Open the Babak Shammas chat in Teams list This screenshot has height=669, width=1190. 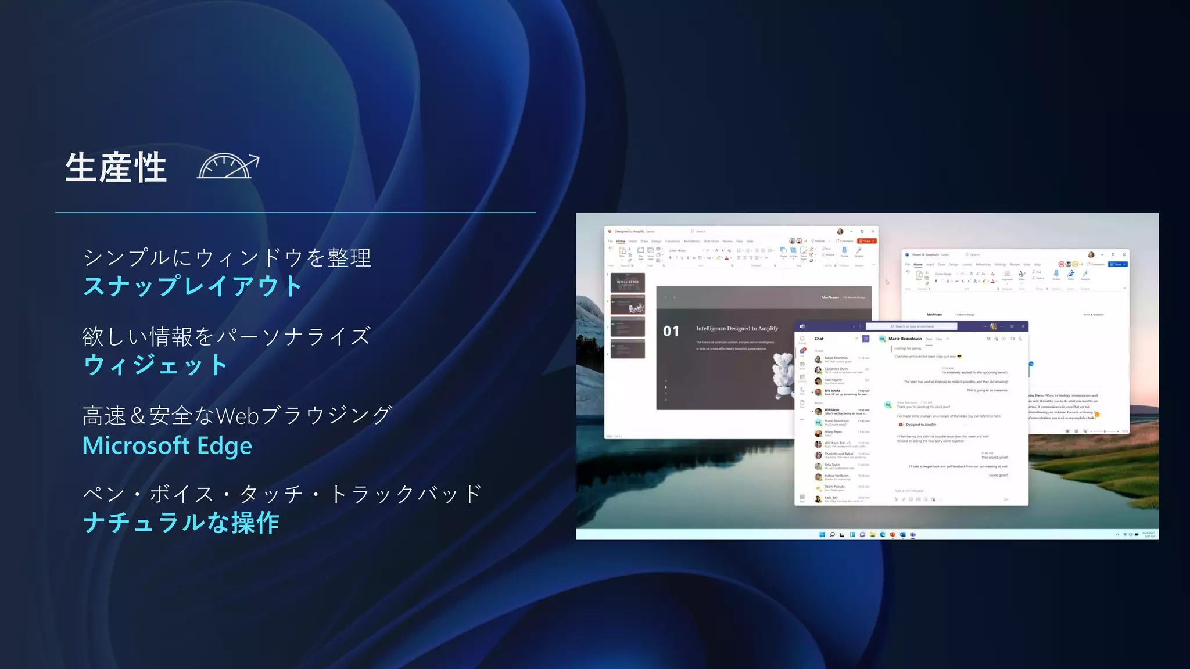(x=841, y=359)
